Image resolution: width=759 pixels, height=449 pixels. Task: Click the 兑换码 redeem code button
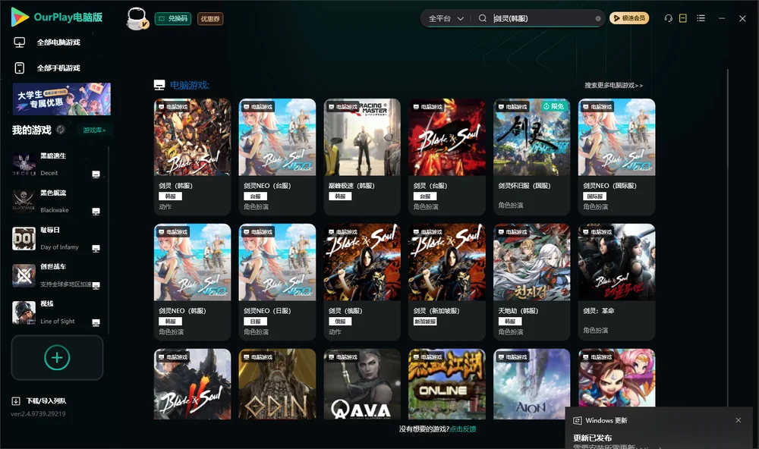pyautogui.click(x=173, y=19)
